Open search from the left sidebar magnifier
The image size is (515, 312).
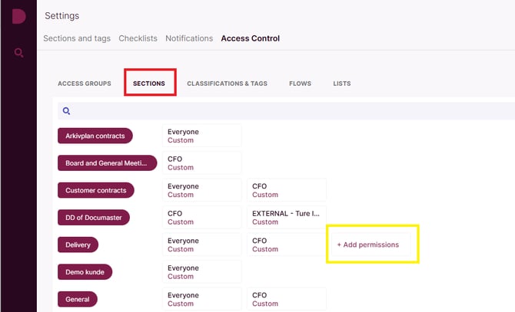18,52
